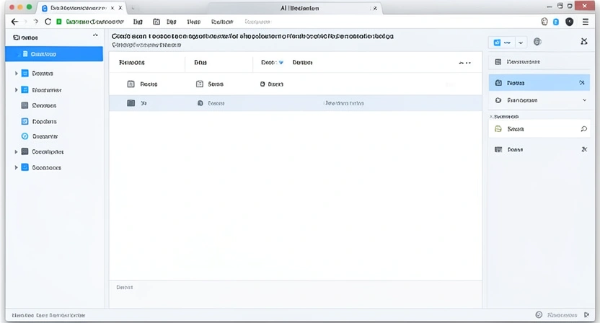
Task: Click the grid icon in last panel row
Action: pyautogui.click(x=498, y=150)
